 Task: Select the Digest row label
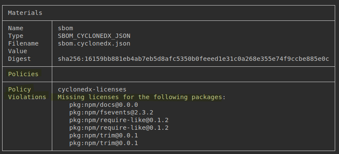[x=20, y=59]
